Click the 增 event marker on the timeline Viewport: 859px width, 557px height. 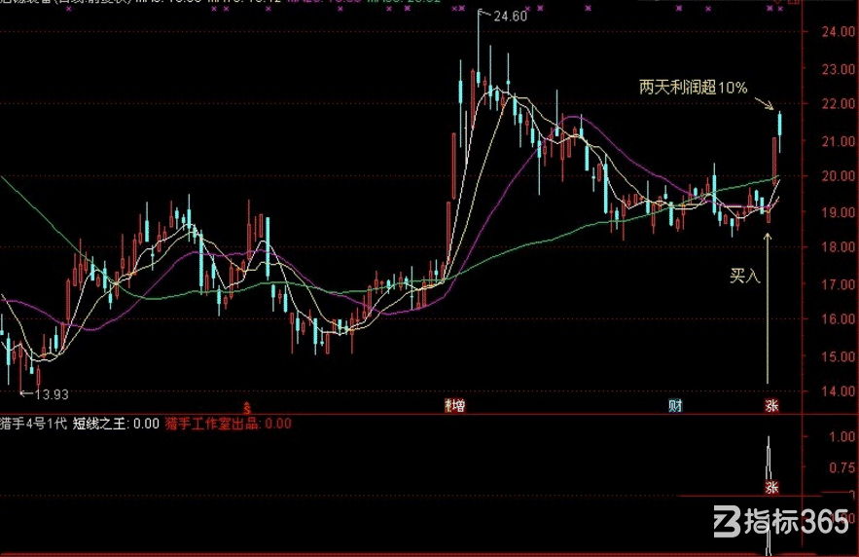pos(459,406)
